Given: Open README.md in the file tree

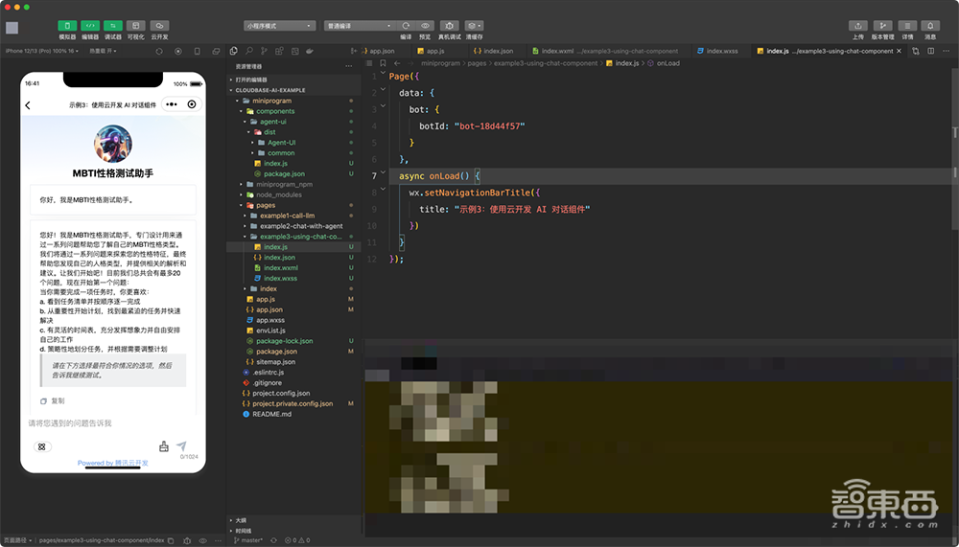Looking at the screenshot, I should pyautogui.click(x=271, y=414).
